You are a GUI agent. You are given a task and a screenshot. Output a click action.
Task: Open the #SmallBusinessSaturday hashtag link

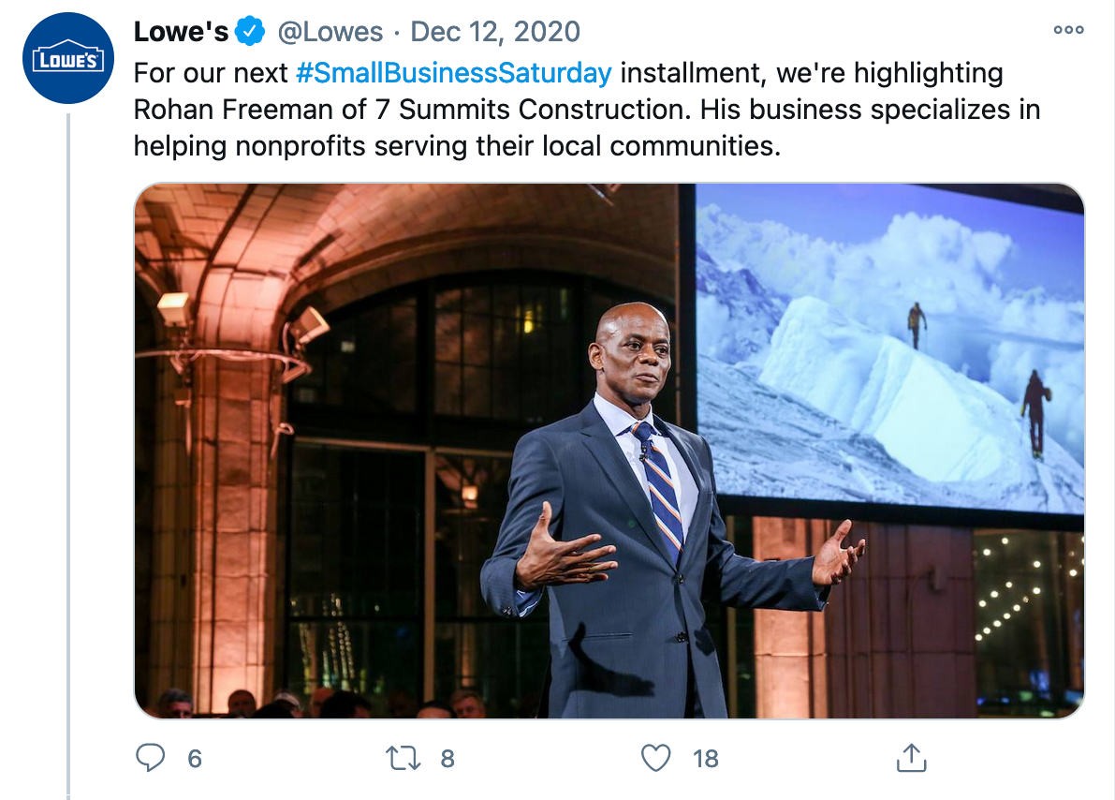coord(454,72)
